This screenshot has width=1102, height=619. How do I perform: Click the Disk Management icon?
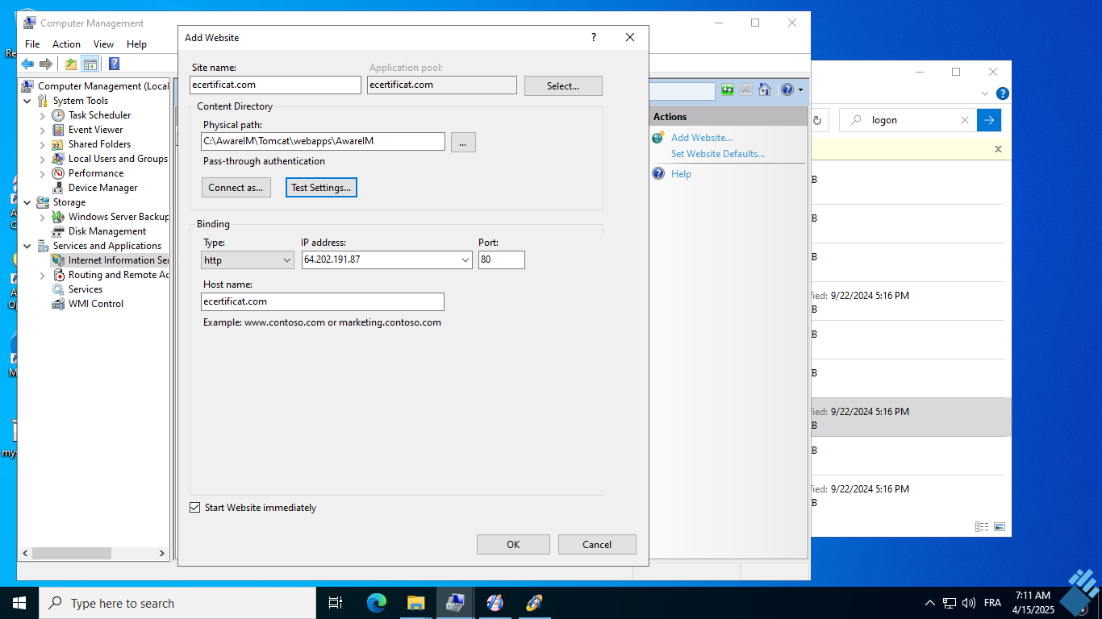coord(58,231)
